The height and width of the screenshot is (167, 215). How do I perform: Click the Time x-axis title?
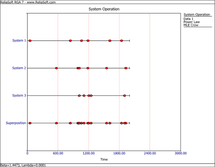point(104,159)
